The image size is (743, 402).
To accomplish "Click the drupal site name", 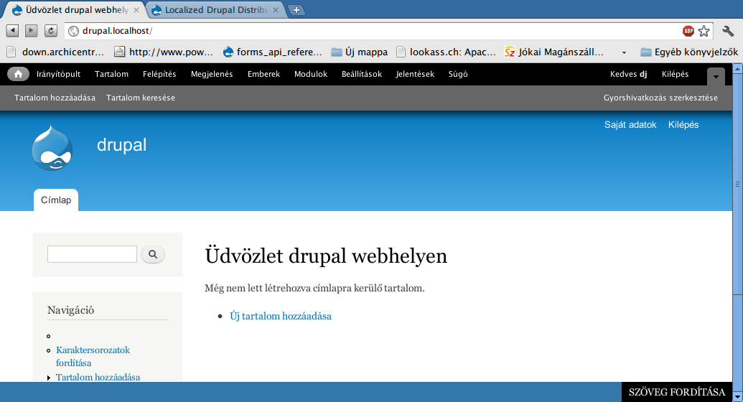I will coord(122,145).
